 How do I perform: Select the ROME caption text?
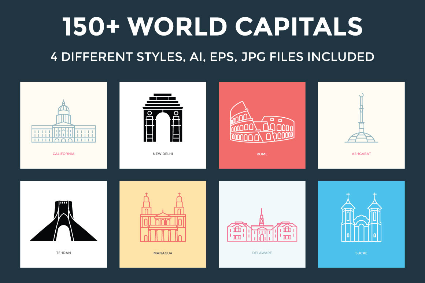tap(262, 154)
